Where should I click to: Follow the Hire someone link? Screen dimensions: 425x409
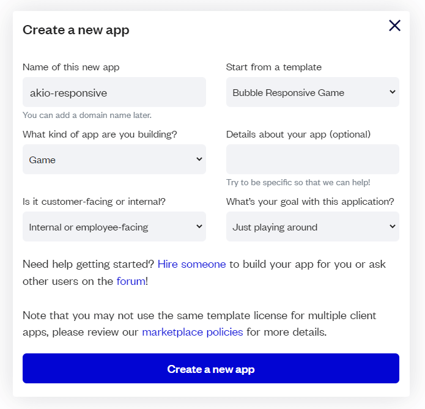[x=191, y=264]
